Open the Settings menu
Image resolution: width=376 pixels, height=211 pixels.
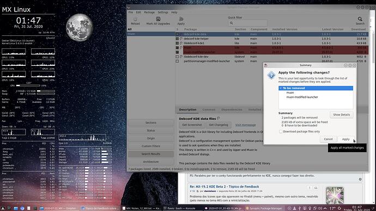pyautogui.click(x=163, y=12)
